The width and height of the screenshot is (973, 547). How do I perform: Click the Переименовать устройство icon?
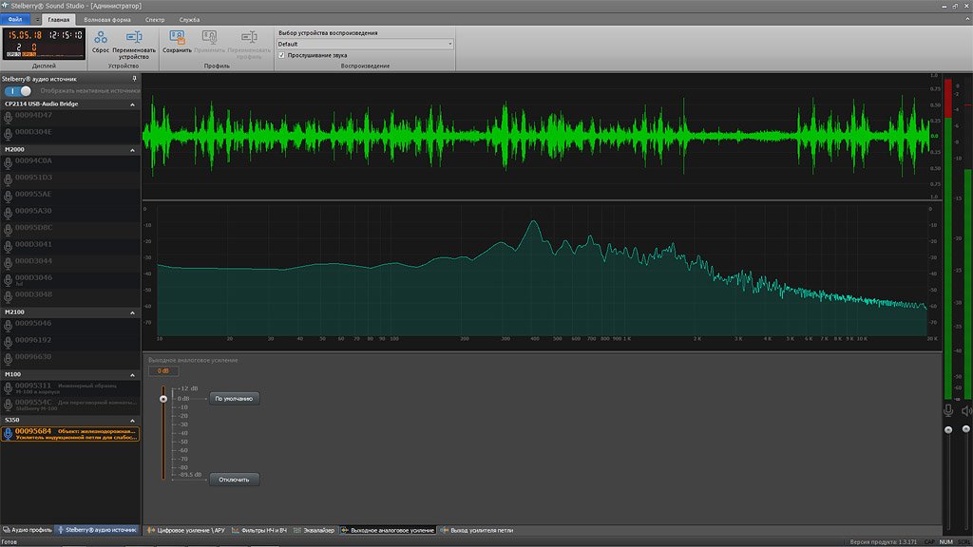click(x=133, y=38)
